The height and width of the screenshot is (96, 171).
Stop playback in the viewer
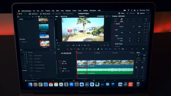(79, 45)
